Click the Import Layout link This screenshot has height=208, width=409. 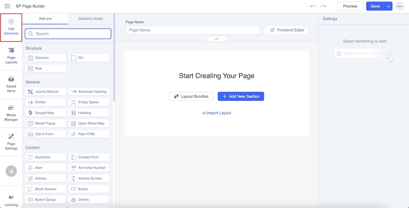click(x=219, y=113)
